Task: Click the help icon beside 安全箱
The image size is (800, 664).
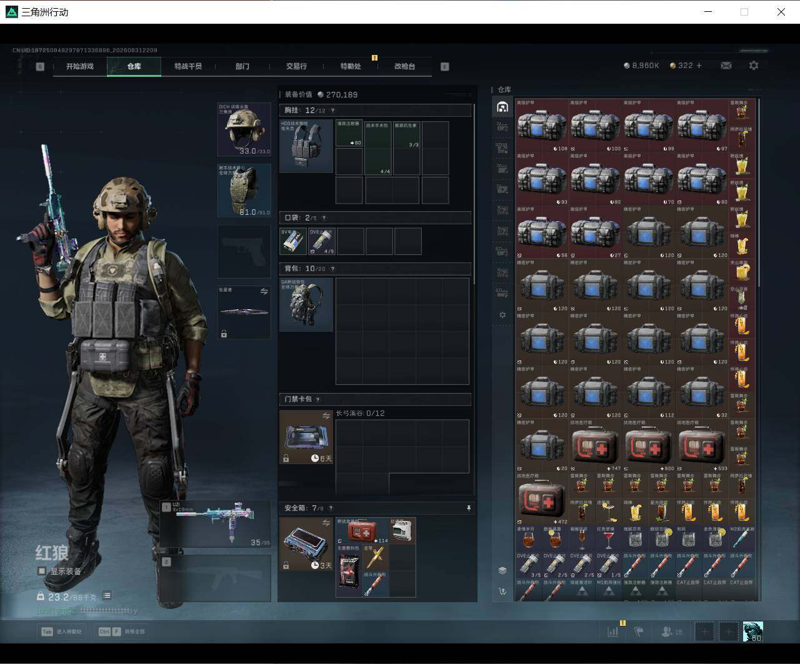Action: click(331, 508)
